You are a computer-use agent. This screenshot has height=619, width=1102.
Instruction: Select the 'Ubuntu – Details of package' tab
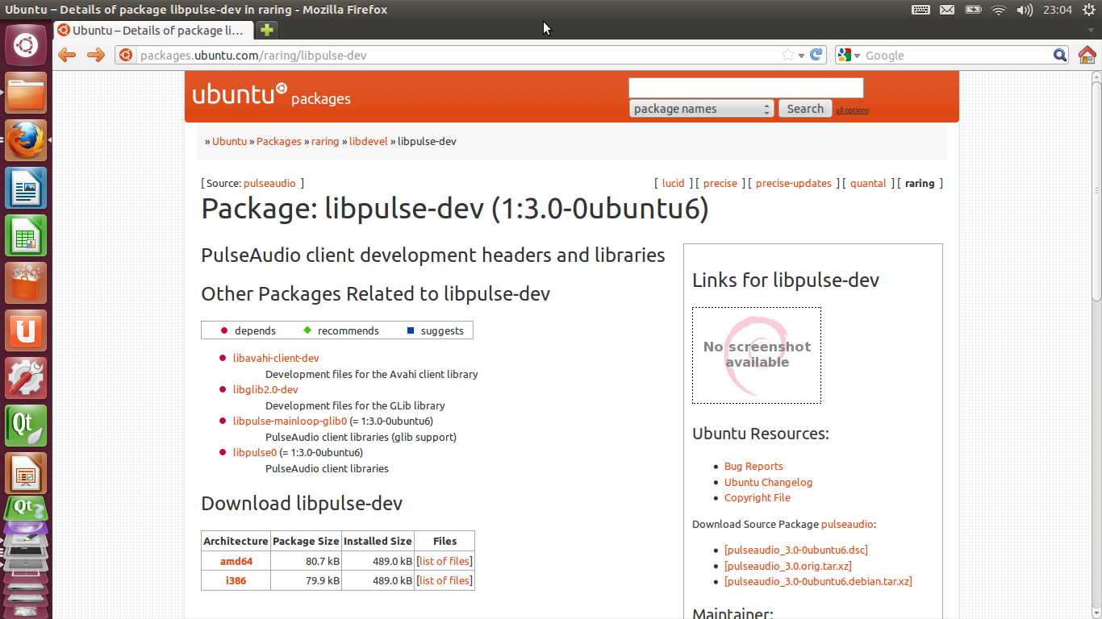tap(153, 31)
